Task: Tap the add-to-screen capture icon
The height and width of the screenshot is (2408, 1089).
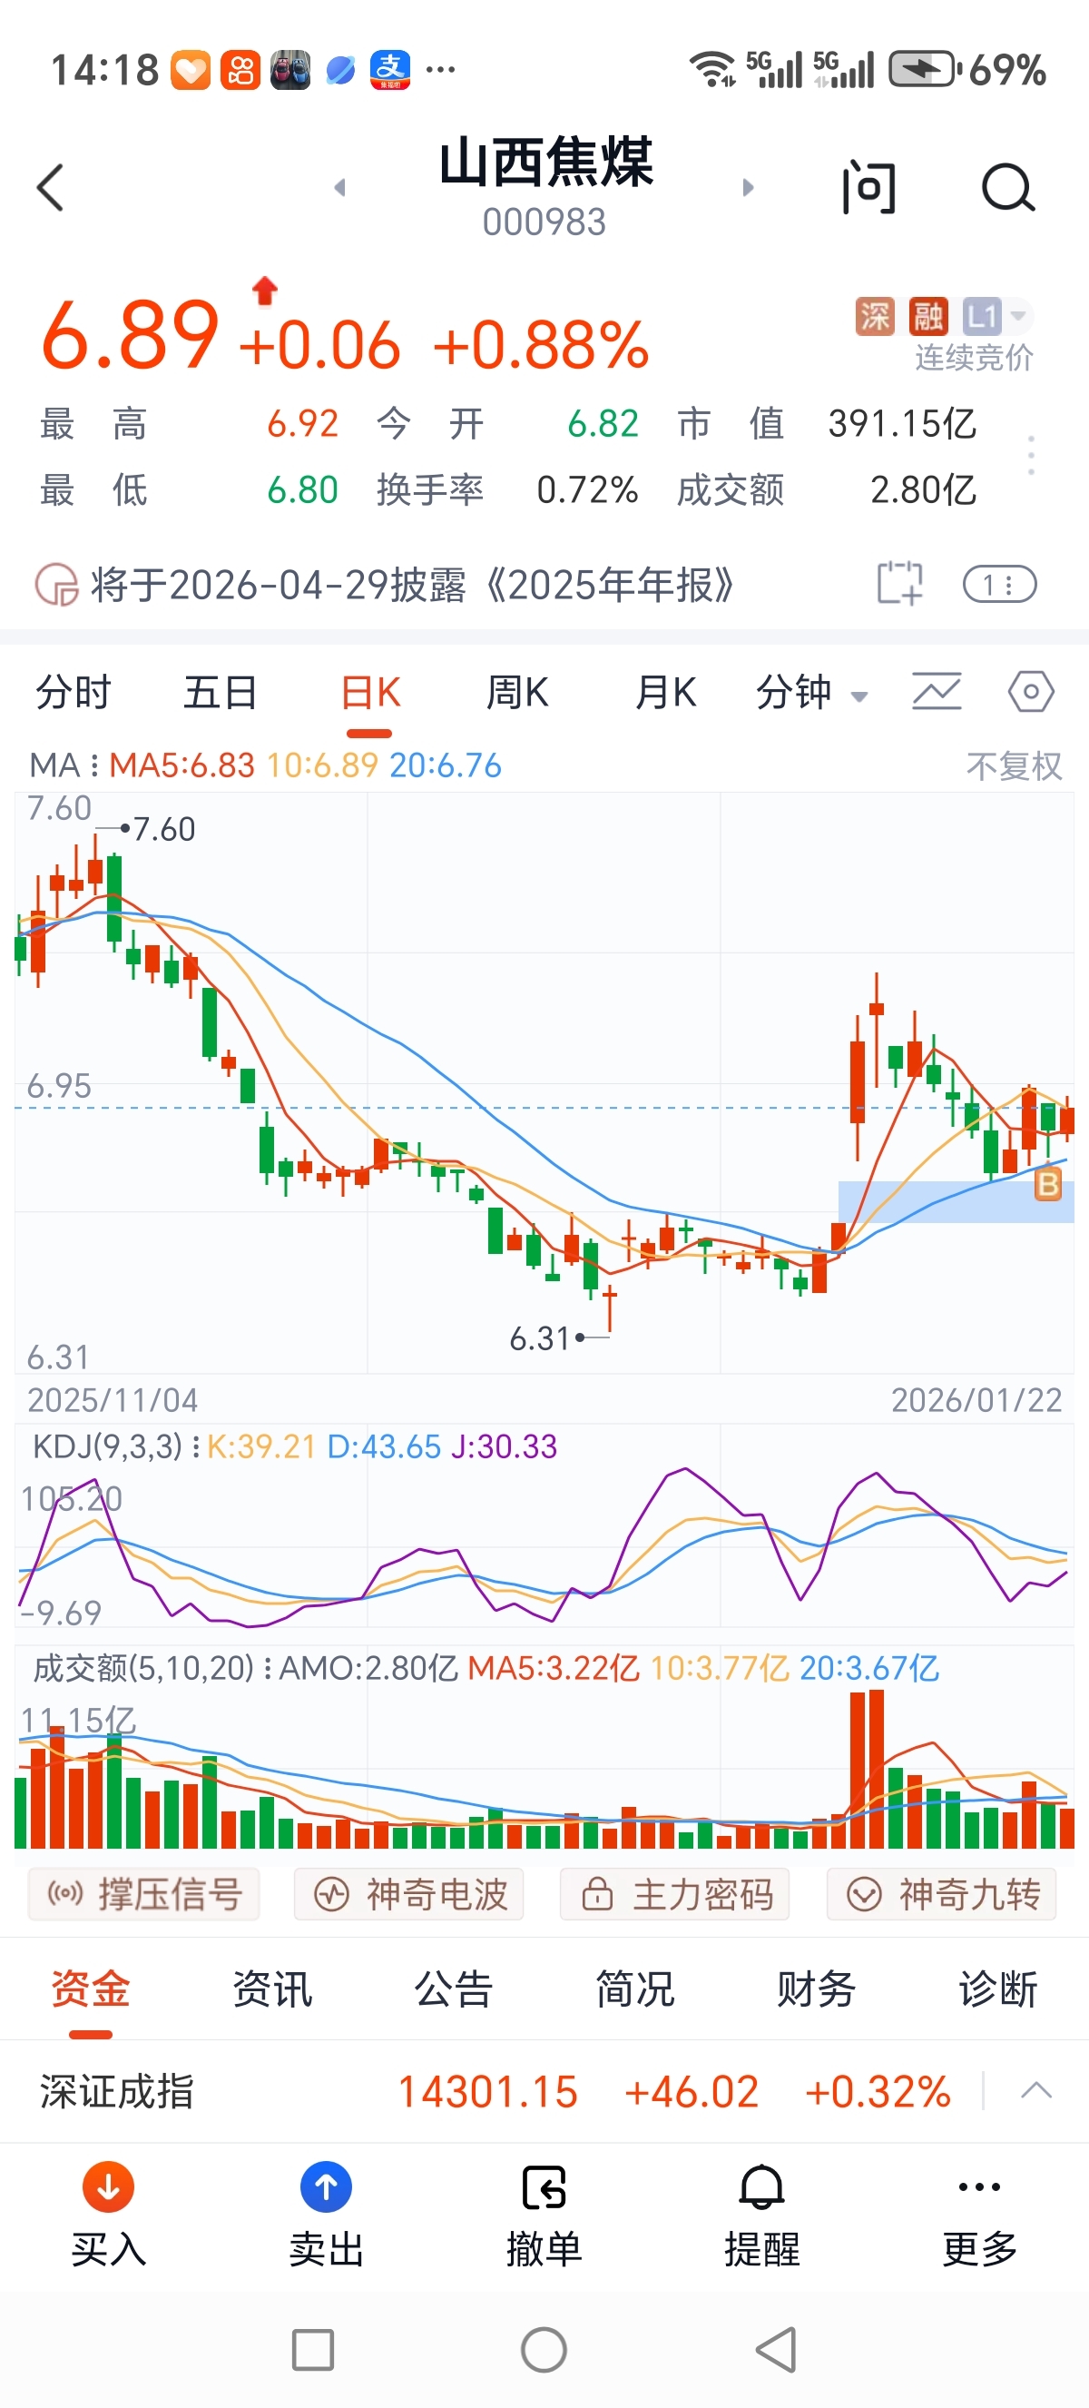Action: (899, 584)
